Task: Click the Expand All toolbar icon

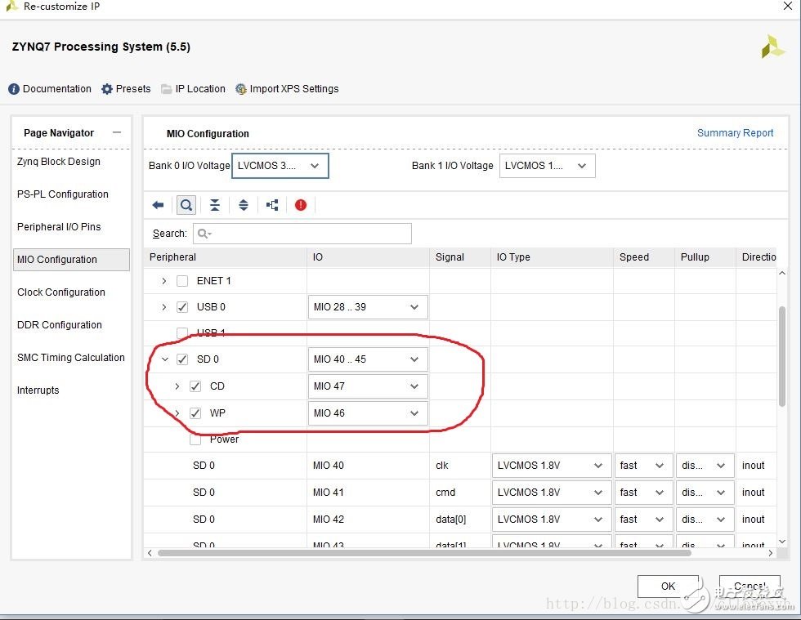Action: pyautogui.click(x=244, y=205)
